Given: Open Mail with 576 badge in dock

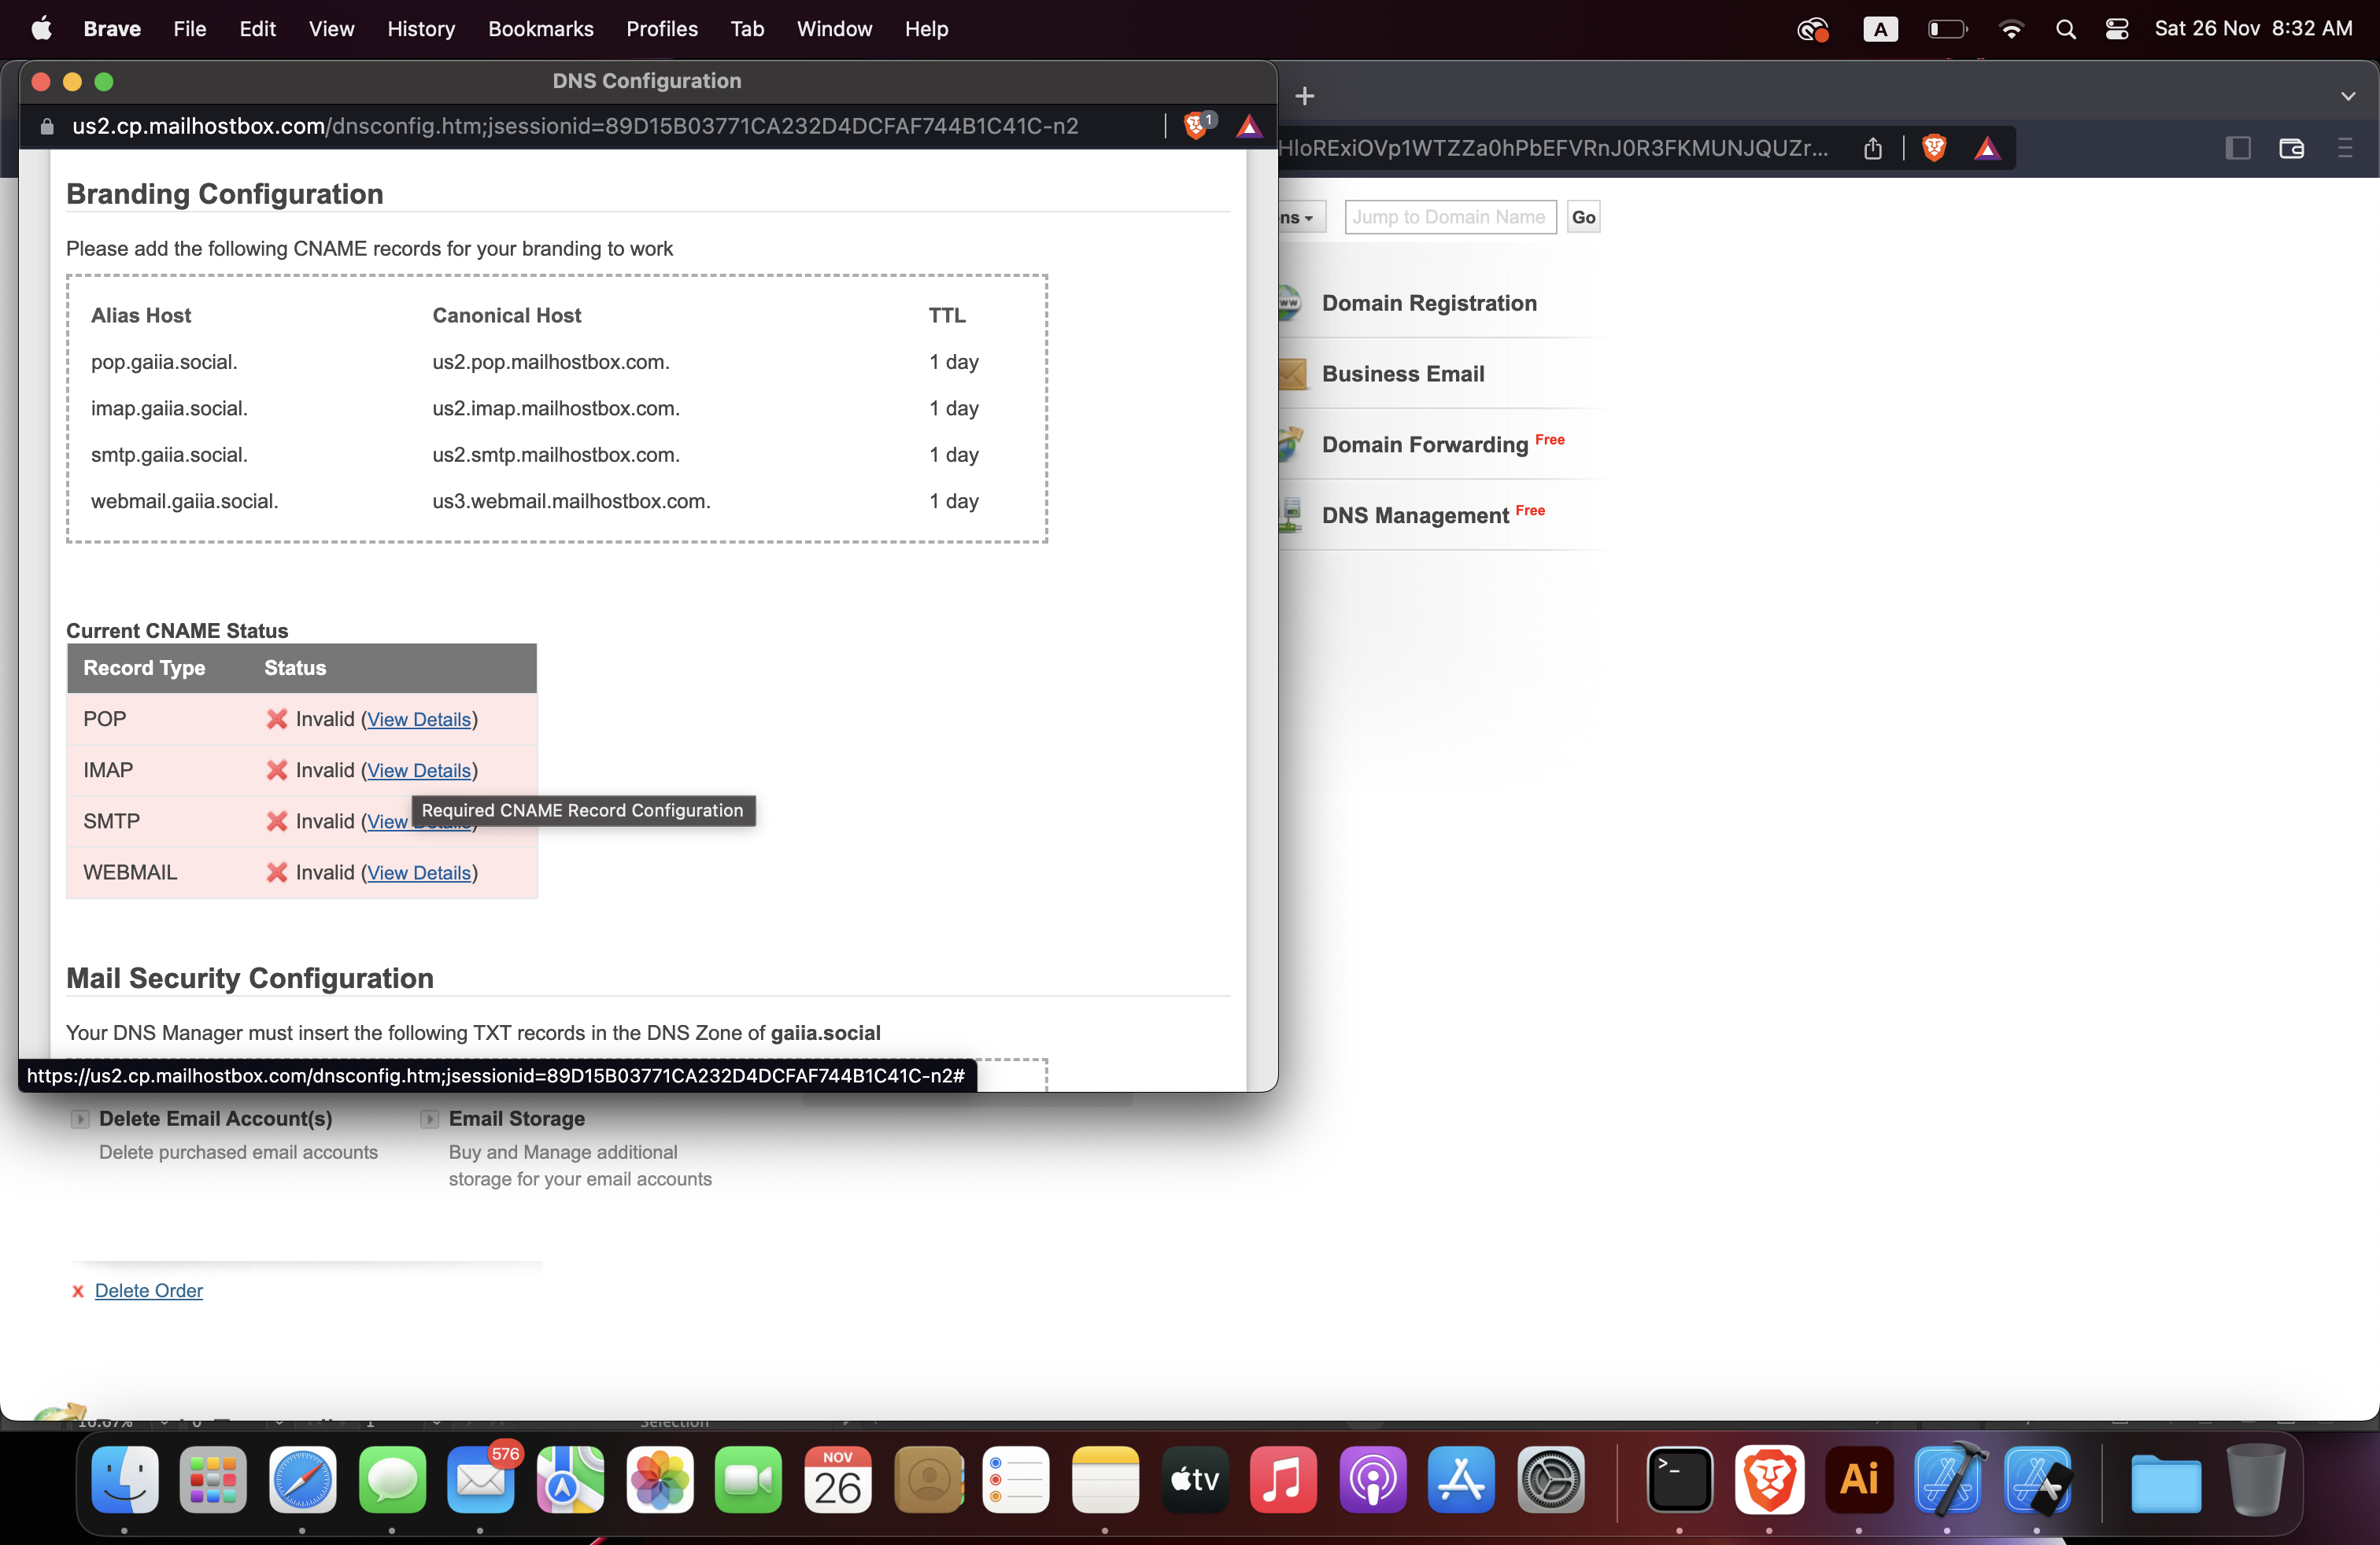Looking at the screenshot, I should tap(481, 1479).
